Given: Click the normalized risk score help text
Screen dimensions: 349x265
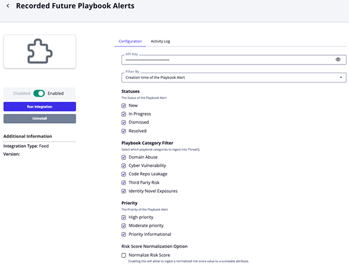Looking at the screenshot, I should pyautogui.click(x=188, y=261).
